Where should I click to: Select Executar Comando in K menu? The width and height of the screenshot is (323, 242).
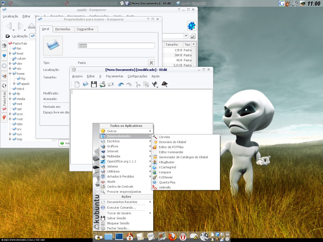pyautogui.click(x=126, y=208)
